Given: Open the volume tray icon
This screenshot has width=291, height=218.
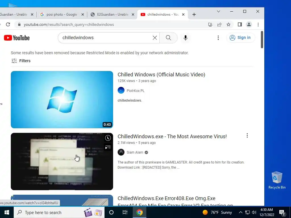Looking at the screenshot, I should 254,212.
